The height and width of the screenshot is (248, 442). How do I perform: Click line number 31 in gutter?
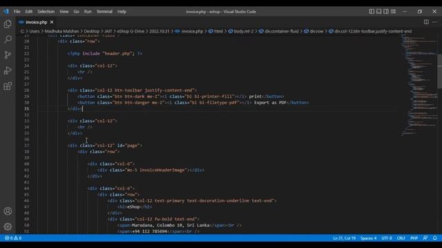26,109
